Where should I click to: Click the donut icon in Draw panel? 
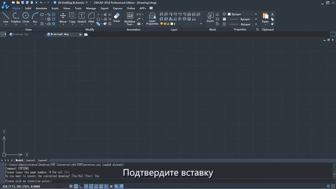pyautogui.click(x=54, y=24)
